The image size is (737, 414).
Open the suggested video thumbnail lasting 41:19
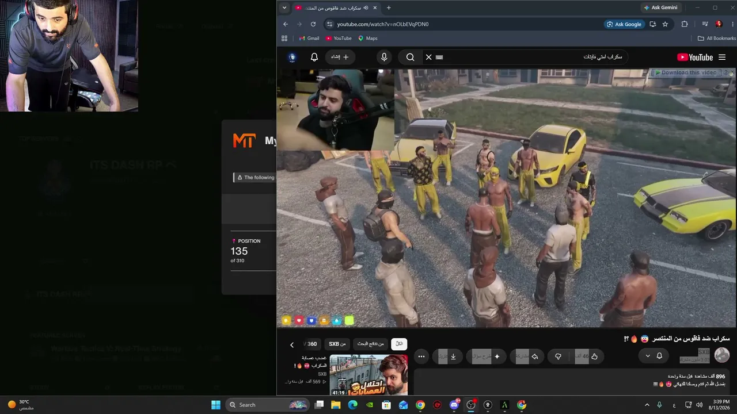(369, 375)
